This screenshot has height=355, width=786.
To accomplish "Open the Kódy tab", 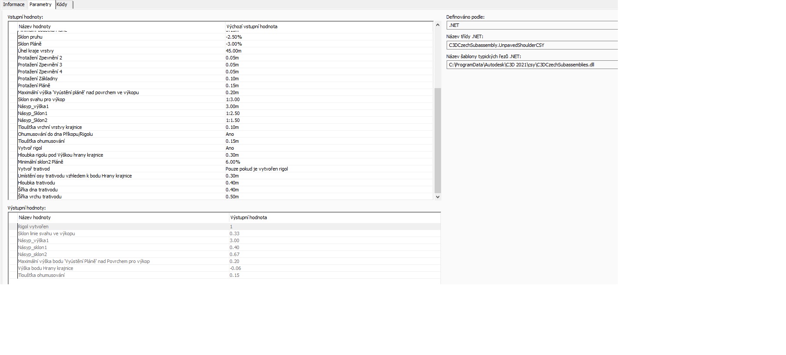I will pyautogui.click(x=62, y=4).
